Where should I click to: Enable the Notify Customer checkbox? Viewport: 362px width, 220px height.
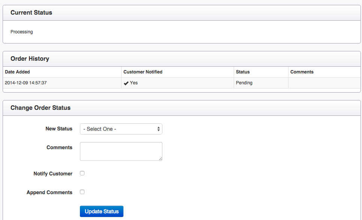point(82,173)
